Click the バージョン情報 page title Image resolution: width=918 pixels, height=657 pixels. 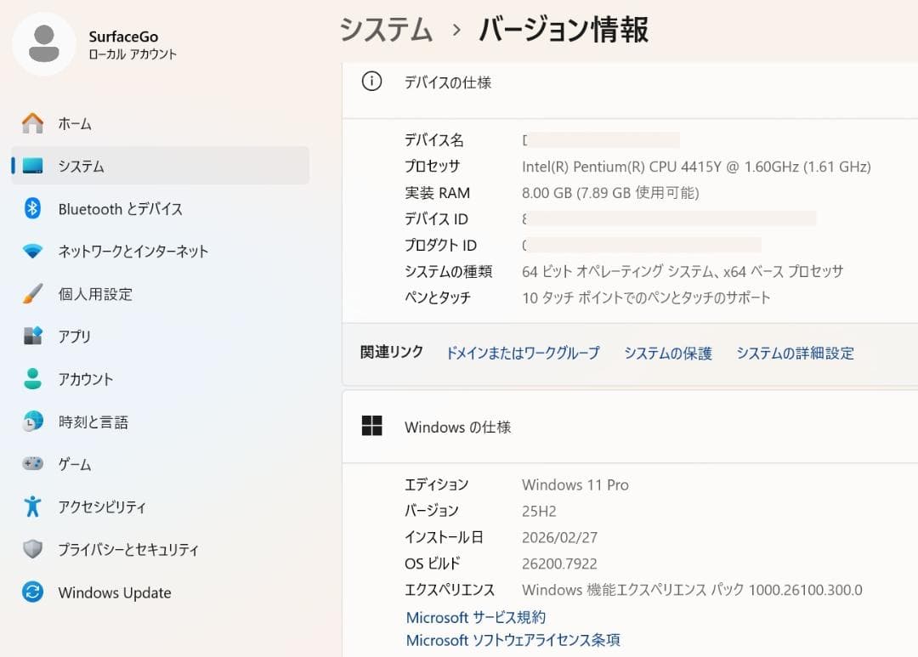pos(564,29)
